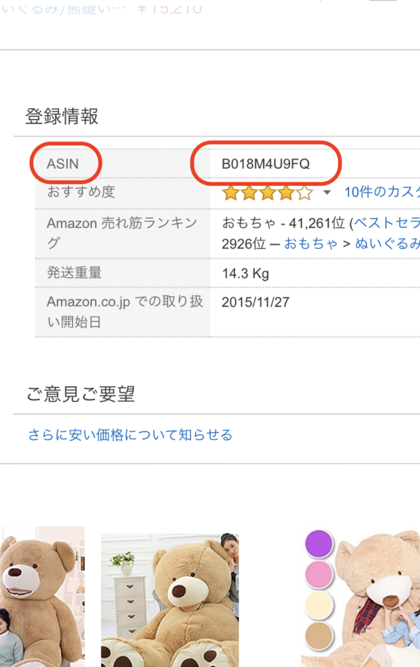Click さらに安い価格について知らせる link
The width and height of the screenshot is (420, 667).
130,435
